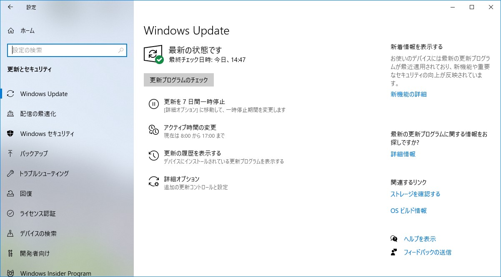Click the 回復 recovery icon
Screen dimensions: 501x277
[x=11, y=193]
